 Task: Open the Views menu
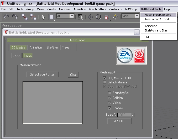[x=40, y=9]
